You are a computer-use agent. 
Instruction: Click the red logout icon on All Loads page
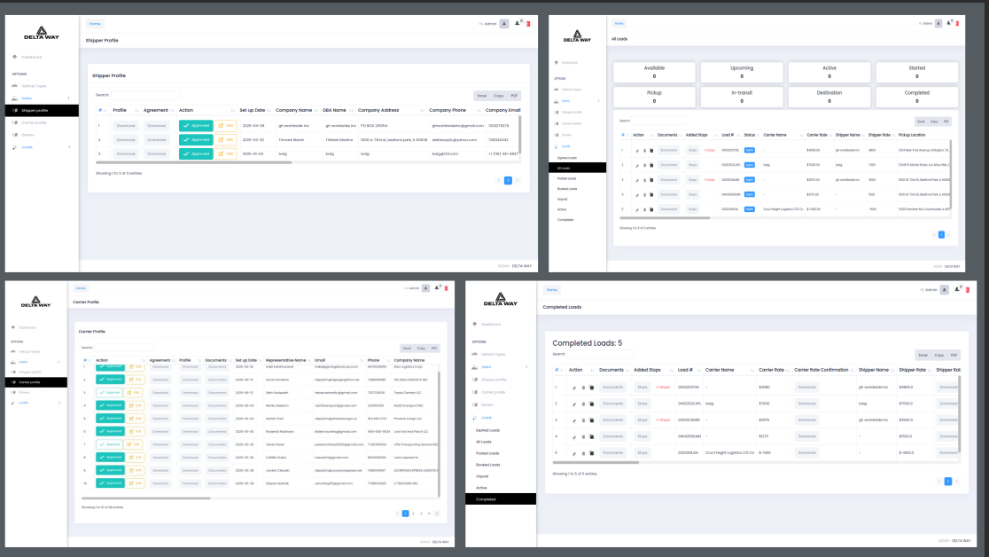tap(956, 24)
